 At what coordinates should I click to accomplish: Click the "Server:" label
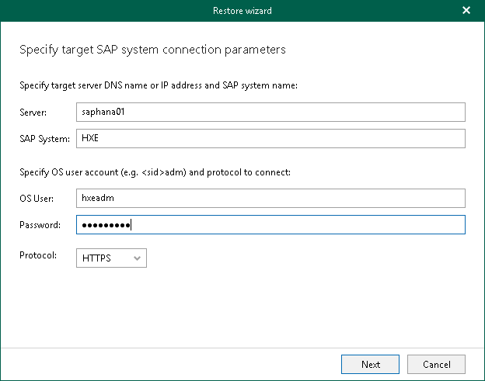coord(33,113)
